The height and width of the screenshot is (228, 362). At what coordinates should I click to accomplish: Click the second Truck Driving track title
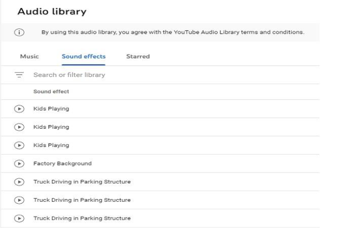[x=82, y=200]
